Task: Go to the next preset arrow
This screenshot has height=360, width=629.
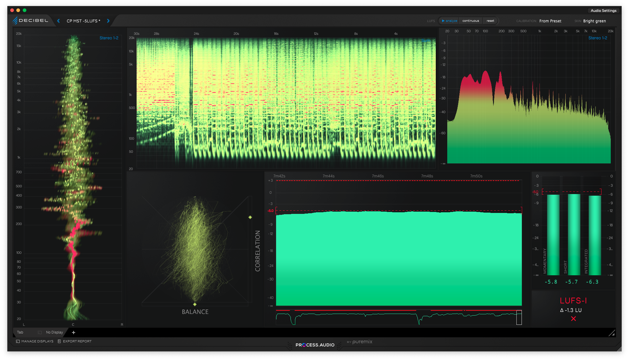Action: tap(108, 21)
